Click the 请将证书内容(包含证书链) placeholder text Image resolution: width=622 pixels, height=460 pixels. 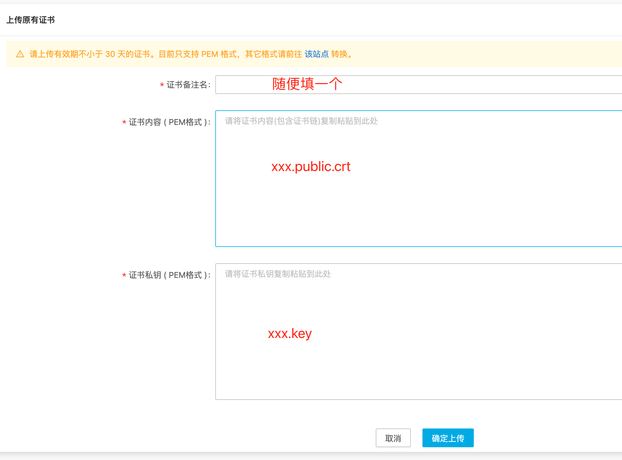301,121
